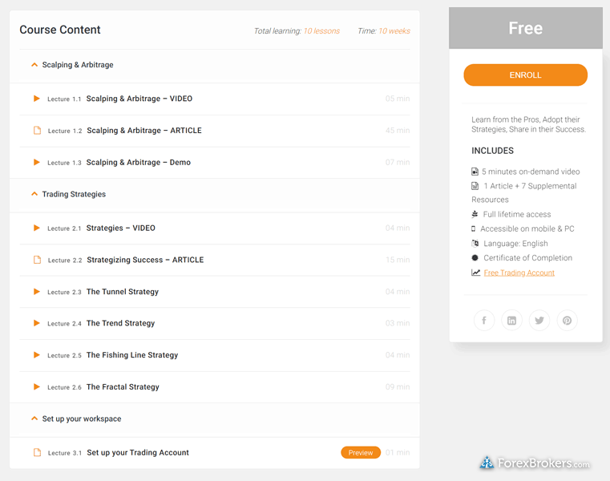Image resolution: width=610 pixels, height=481 pixels.
Task: Open Scalping & Arbitrage – Demo lecture
Action: (138, 163)
